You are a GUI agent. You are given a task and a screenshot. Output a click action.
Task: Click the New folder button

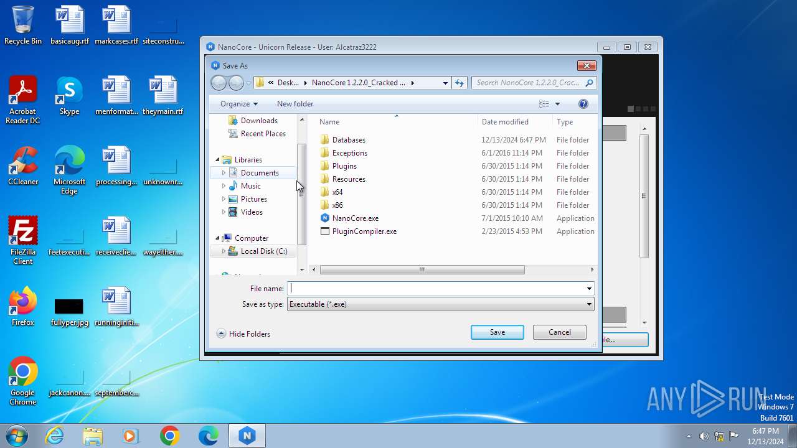point(295,104)
